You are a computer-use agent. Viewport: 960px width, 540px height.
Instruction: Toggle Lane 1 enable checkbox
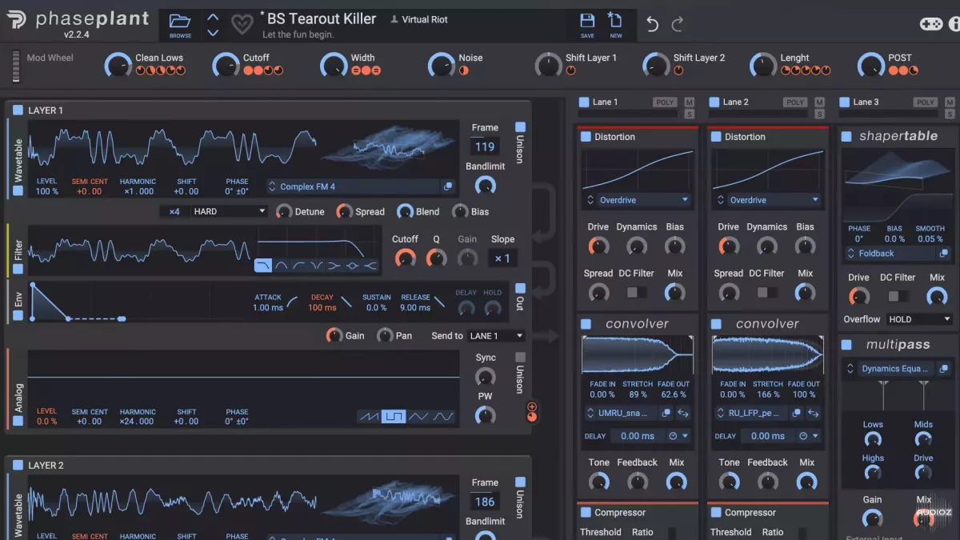[583, 102]
